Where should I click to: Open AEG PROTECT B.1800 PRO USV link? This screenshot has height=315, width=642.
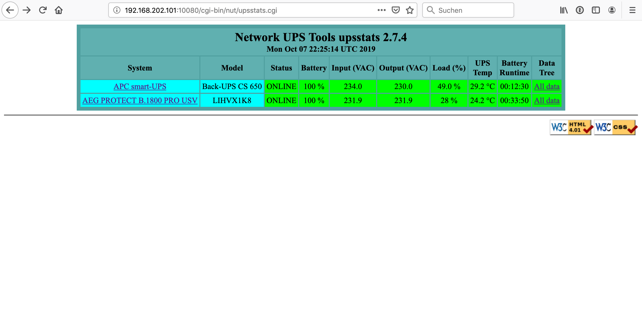point(140,101)
